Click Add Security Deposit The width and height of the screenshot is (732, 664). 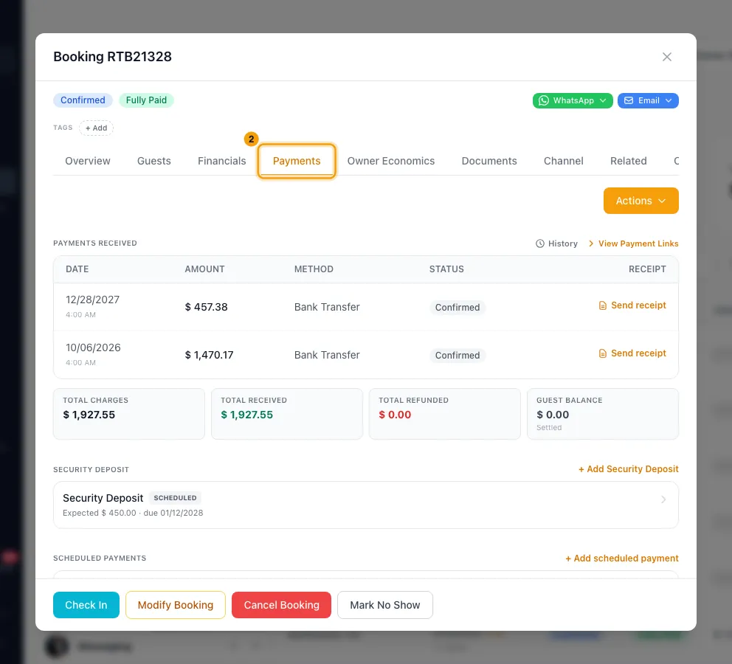(x=629, y=469)
